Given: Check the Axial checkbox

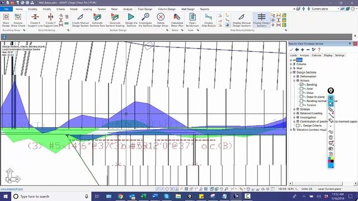Looking at the screenshot, I should (x=302, y=89).
